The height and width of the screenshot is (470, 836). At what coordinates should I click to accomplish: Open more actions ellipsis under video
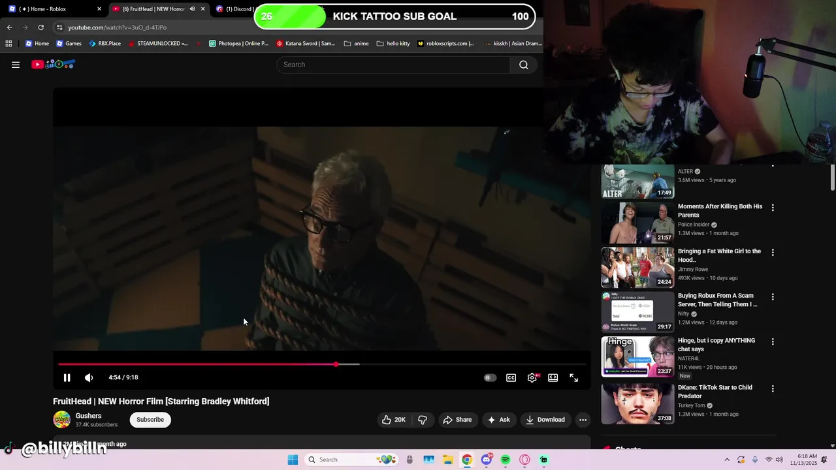pyautogui.click(x=583, y=420)
